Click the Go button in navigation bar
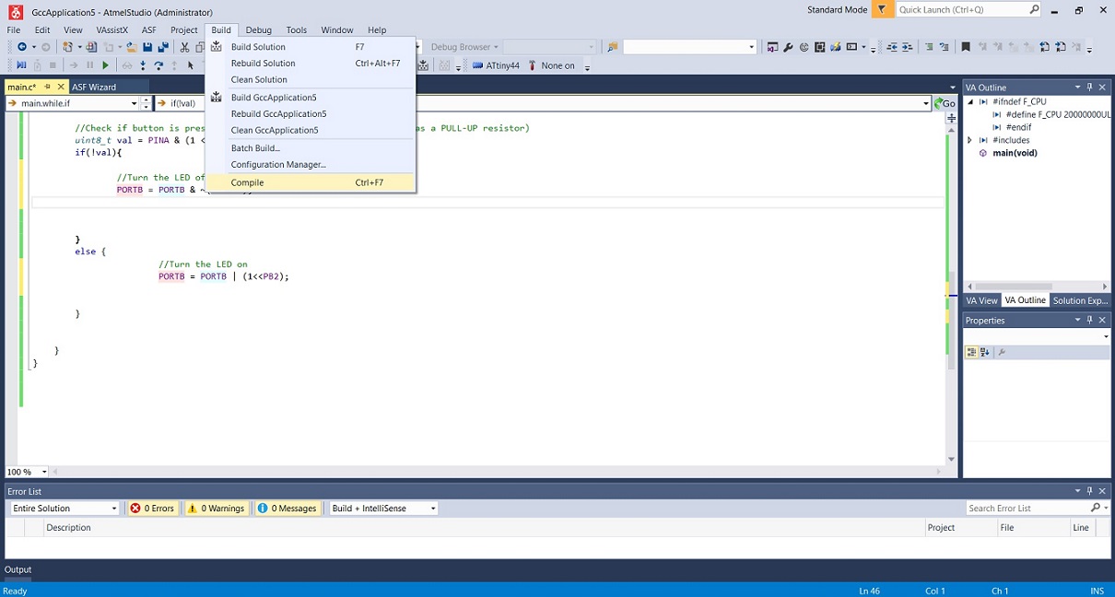Screen dimensions: 1115x597 [945, 103]
